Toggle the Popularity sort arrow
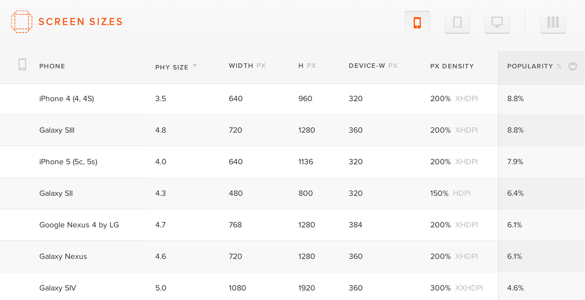Viewport: 585px width, 300px height. (572, 67)
